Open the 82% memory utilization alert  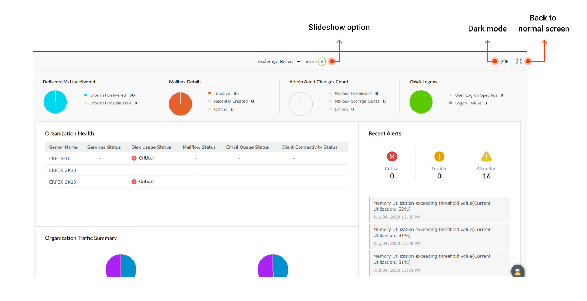tap(439, 210)
